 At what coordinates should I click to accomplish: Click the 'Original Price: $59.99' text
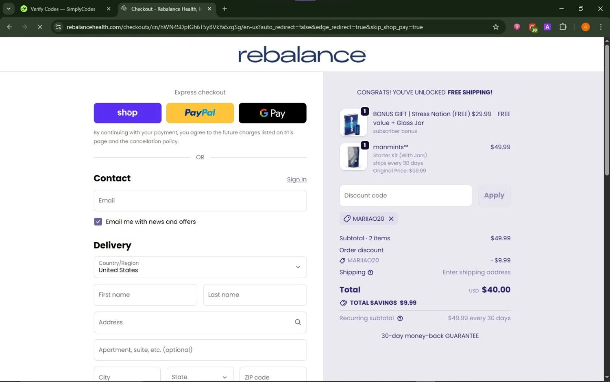tap(399, 171)
